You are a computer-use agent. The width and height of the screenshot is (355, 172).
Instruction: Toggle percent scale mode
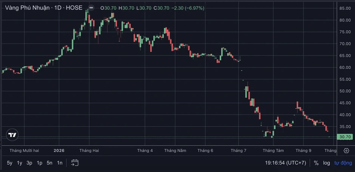click(x=316, y=163)
